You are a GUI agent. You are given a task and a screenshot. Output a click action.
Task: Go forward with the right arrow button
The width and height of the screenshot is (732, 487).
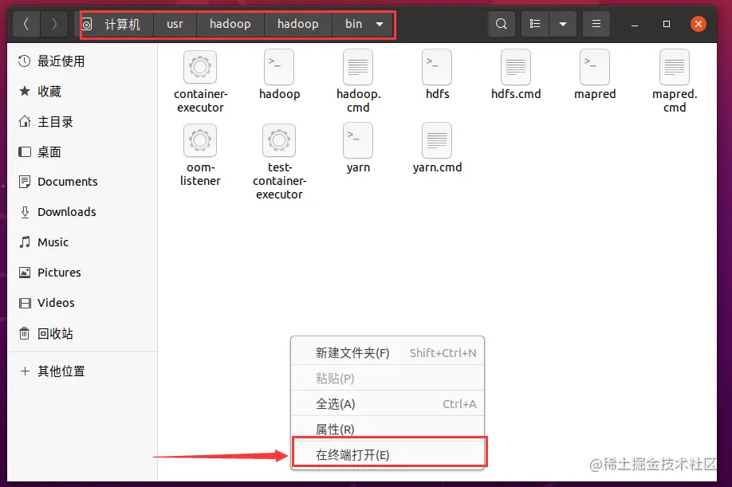point(54,24)
